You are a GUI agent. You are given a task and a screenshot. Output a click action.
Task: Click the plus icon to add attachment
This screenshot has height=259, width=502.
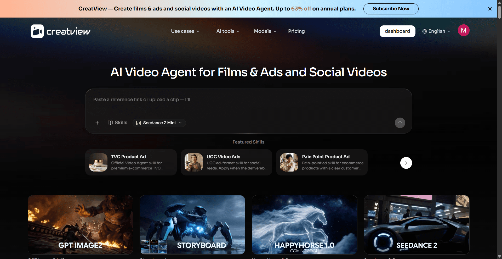tap(97, 123)
